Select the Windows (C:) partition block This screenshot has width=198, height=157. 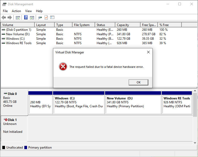pos(79,103)
